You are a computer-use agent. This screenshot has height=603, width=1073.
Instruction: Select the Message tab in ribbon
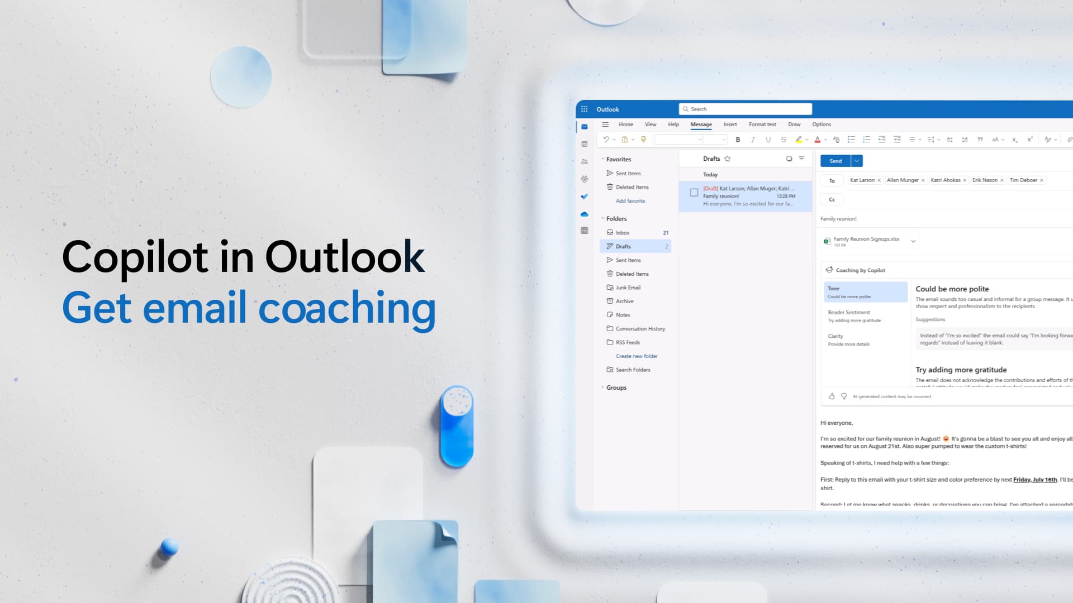pyautogui.click(x=701, y=124)
